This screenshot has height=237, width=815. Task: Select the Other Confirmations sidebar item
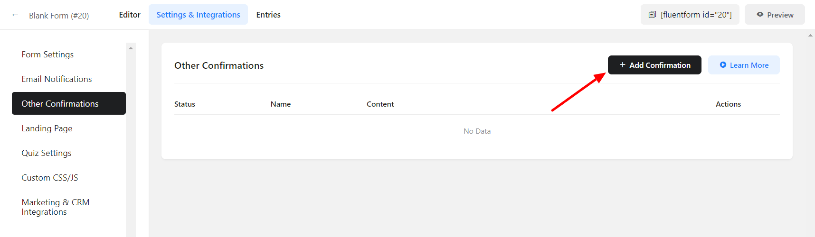tap(60, 104)
